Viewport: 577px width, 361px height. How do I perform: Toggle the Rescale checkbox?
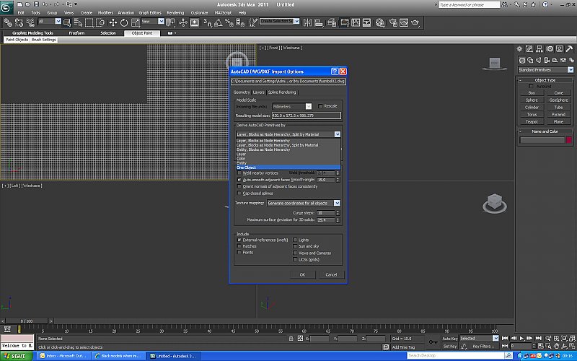320,106
